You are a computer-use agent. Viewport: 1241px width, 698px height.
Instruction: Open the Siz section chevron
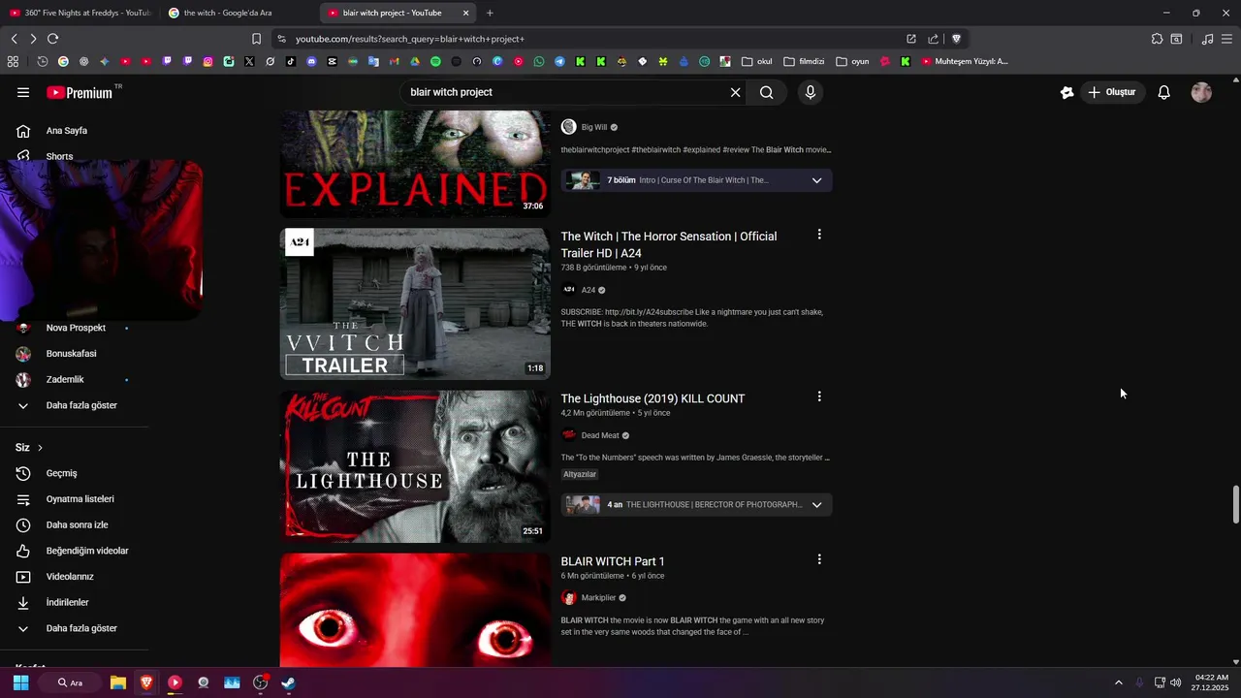pos(40,448)
